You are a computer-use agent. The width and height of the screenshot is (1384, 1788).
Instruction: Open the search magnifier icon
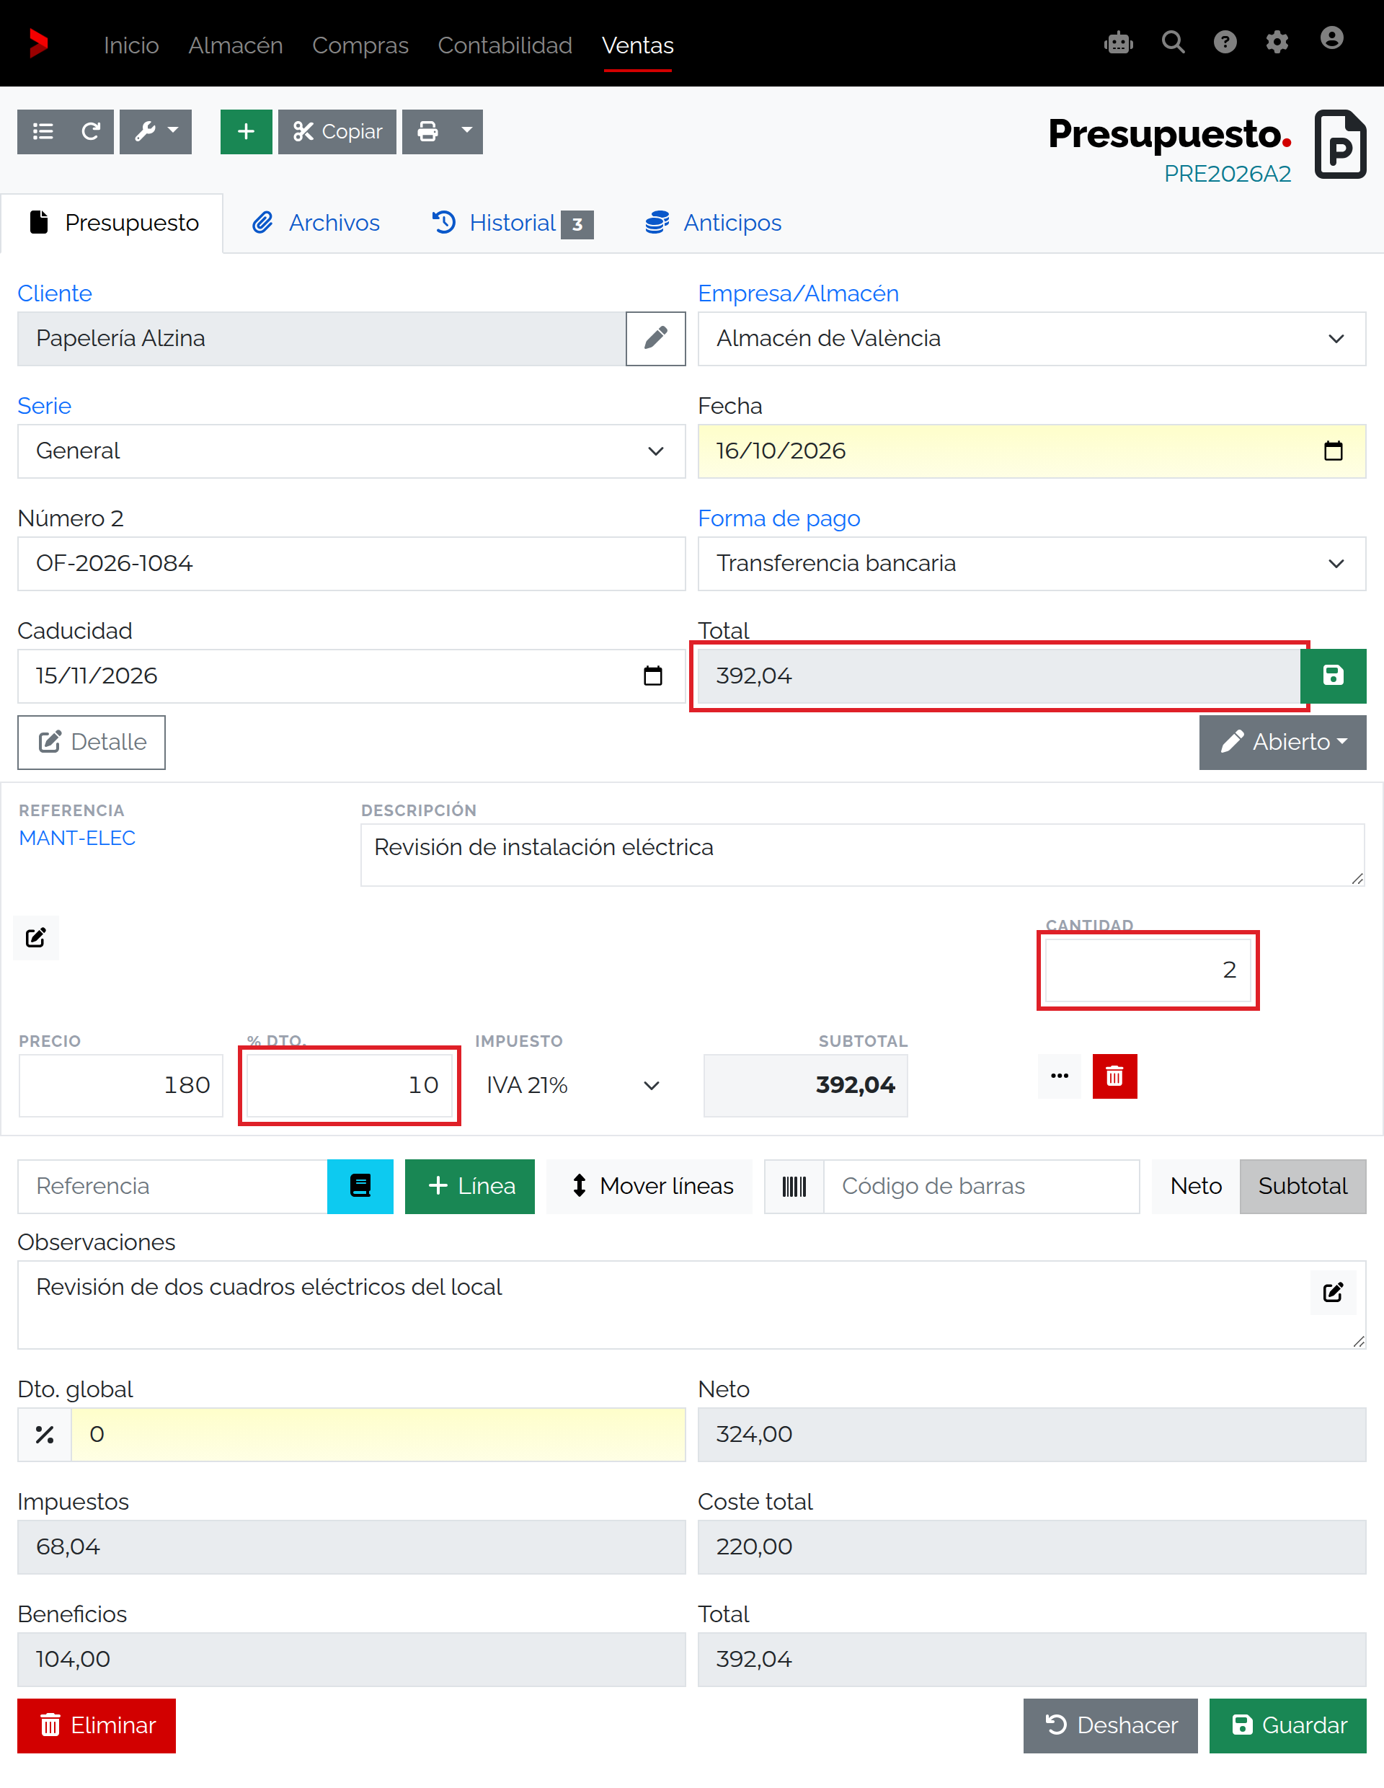pyautogui.click(x=1173, y=43)
